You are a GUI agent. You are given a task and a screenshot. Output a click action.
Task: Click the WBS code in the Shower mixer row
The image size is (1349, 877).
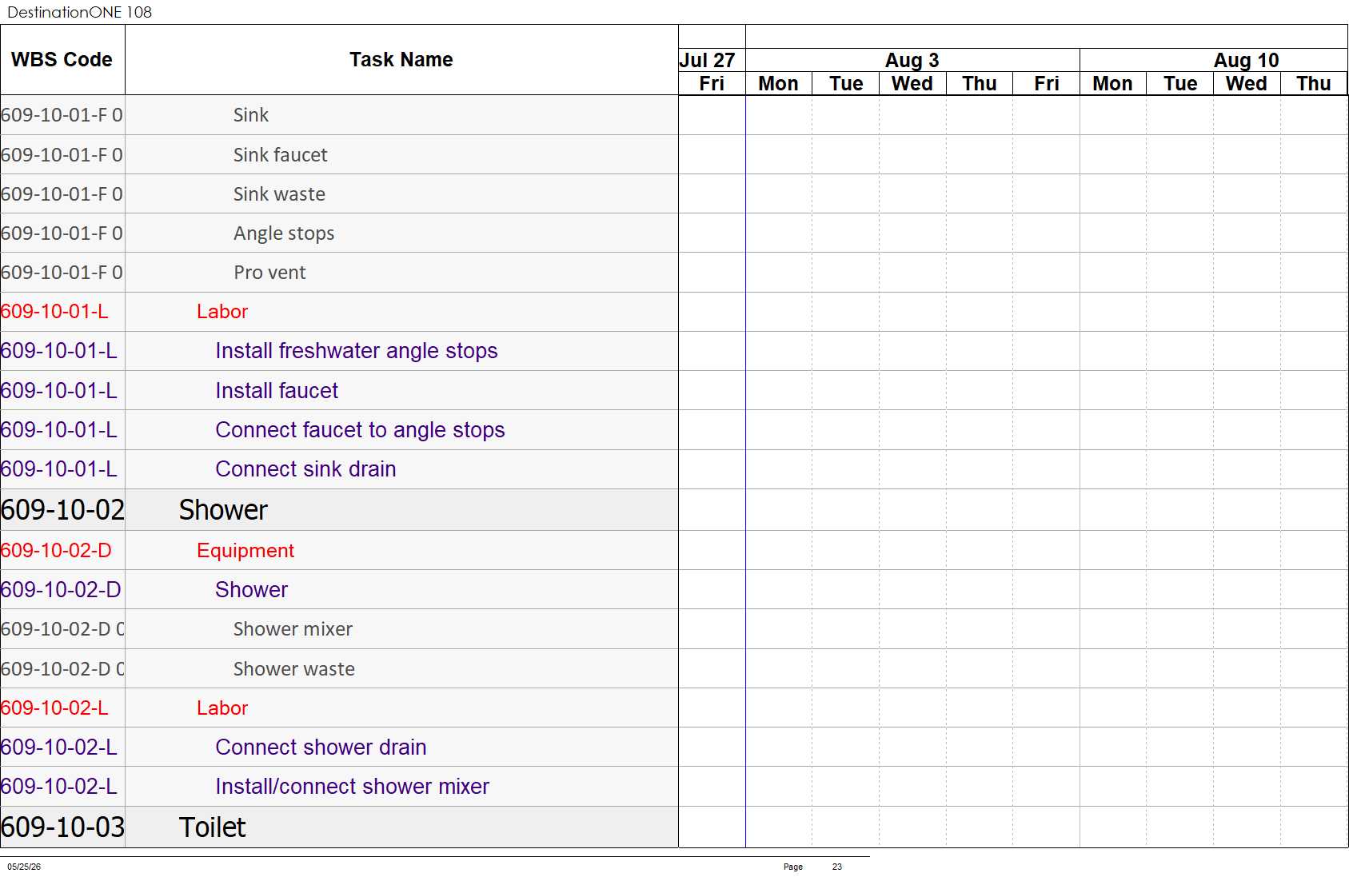coord(62,629)
